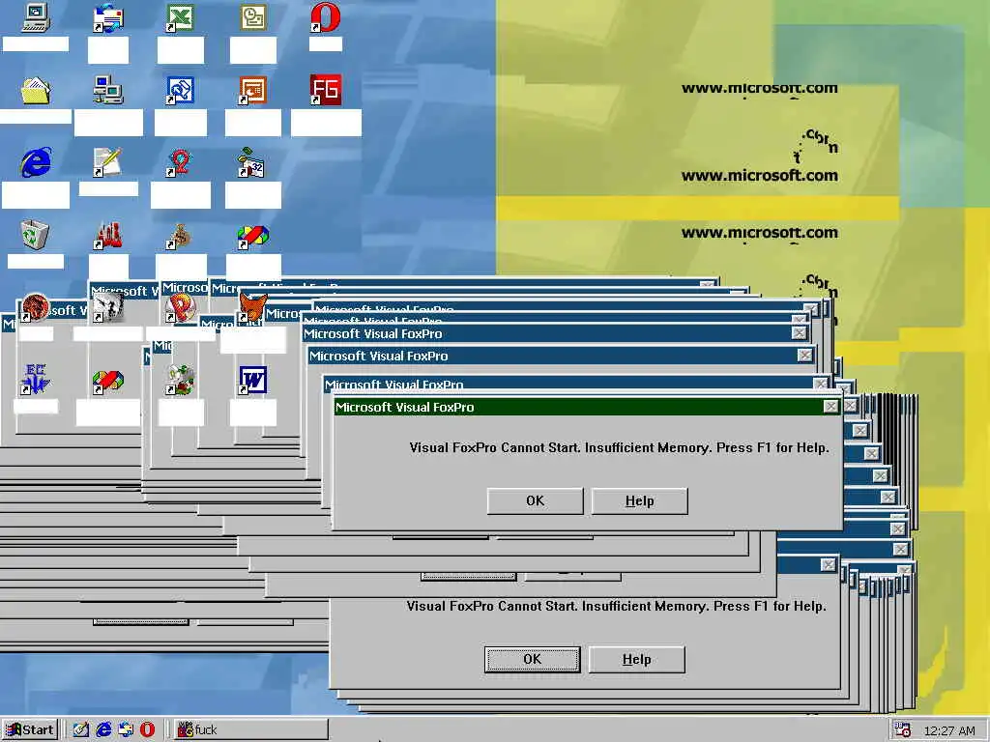Select the grayscale picture desktop shortcut
Viewport: 990px width, 742px height.
108,307
